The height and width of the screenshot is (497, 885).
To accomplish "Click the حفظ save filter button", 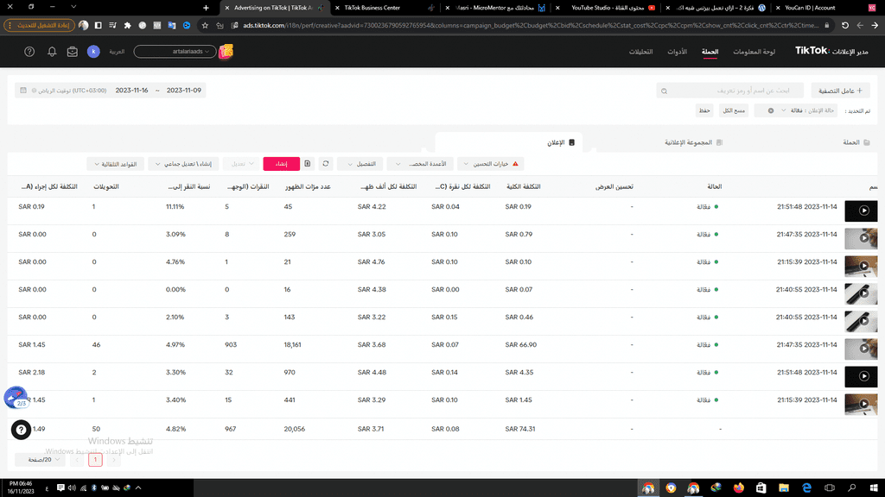I will tap(704, 110).
